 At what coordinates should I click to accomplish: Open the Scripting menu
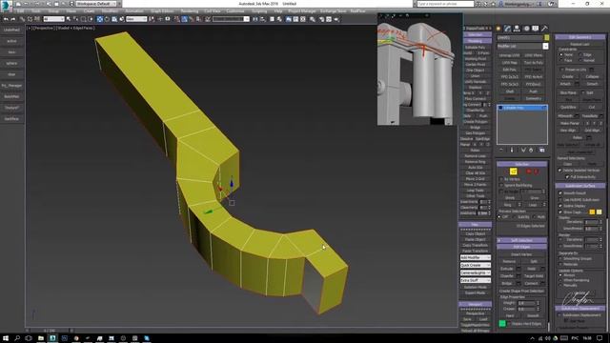259,11
